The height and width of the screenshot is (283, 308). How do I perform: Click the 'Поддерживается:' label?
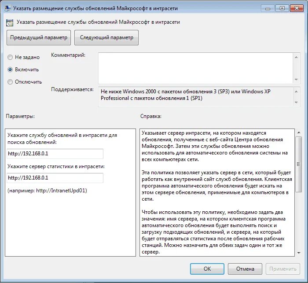[72, 89]
